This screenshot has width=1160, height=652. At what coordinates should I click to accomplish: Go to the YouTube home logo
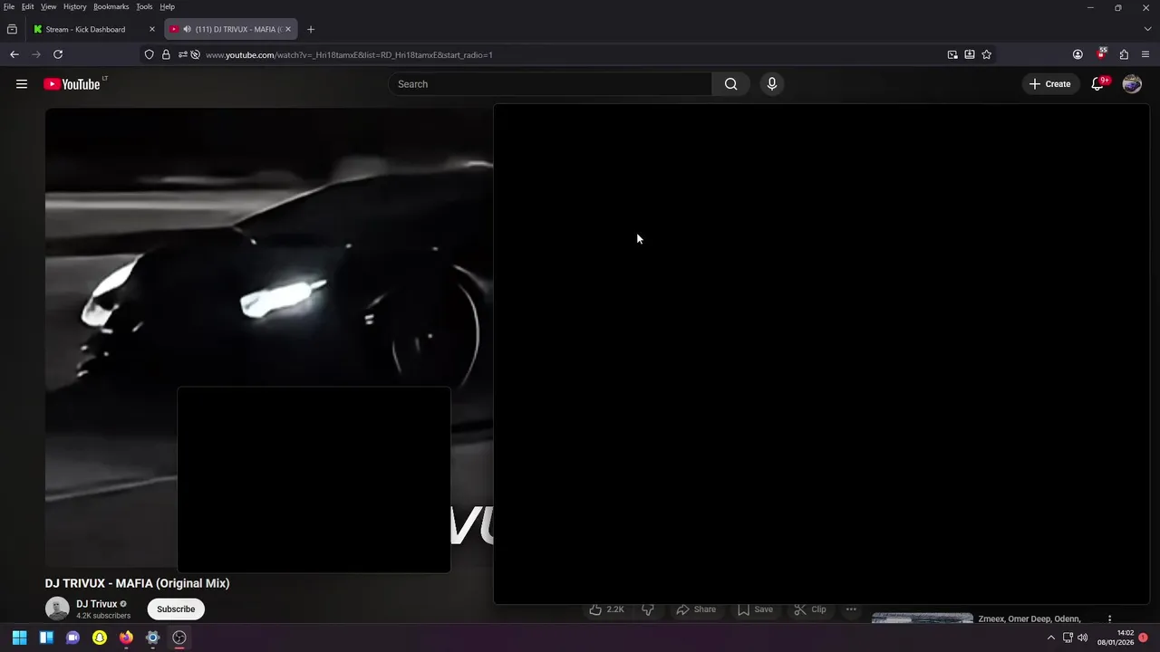click(72, 84)
